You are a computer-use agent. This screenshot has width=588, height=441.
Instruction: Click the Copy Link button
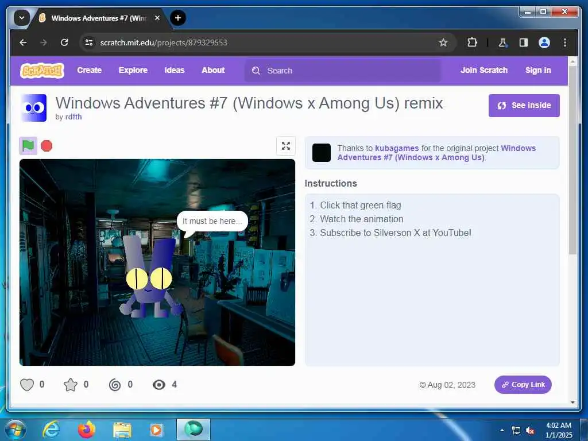523,385
